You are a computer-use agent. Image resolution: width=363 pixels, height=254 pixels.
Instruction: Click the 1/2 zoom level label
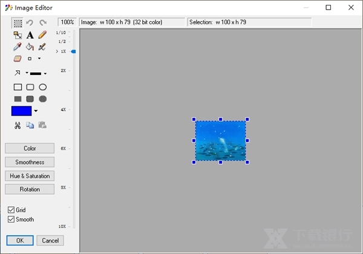62,42
